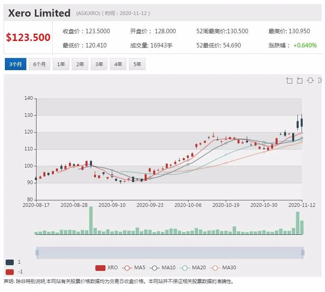325x292 pixels.
Task: Click y-axis value 90
Action: (x=30, y=182)
